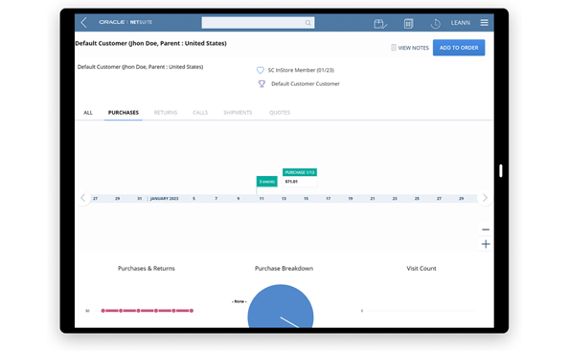
Task: Open the hamburger menu icon
Action: click(484, 22)
